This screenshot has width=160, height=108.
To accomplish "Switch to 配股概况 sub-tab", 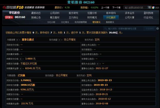I will click(110, 22).
